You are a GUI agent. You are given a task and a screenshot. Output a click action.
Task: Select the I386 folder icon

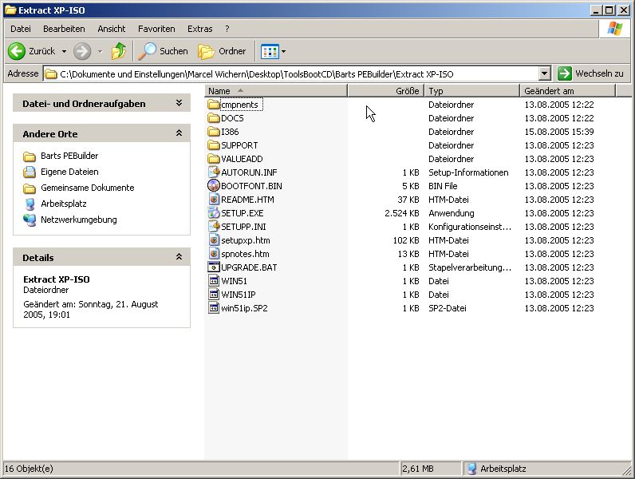click(x=214, y=132)
